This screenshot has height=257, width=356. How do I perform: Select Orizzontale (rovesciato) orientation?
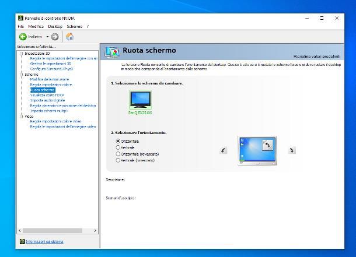click(x=118, y=154)
